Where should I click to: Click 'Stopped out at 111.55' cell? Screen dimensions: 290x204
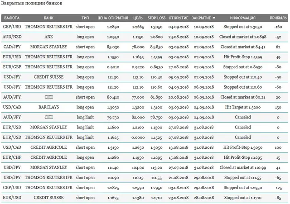coord(243,178)
